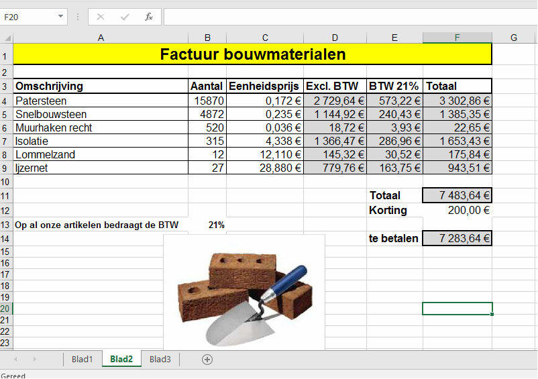The width and height of the screenshot is (538, 379).
Task: Switch to the Blad1 sheet tab
Action: click(82, 360)
